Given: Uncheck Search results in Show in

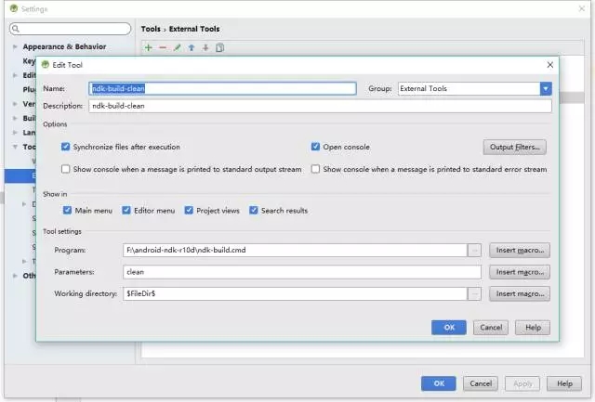Looking at the screenshot, I should point(254,210).
